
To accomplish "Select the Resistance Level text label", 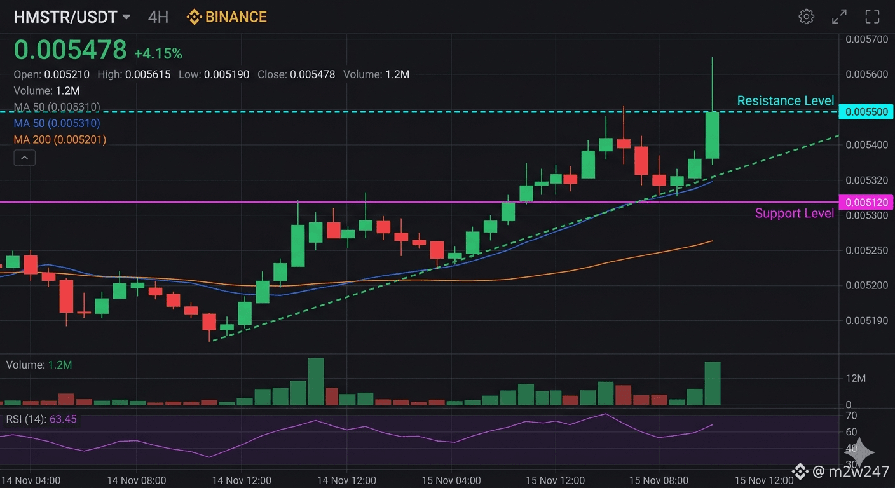I will tap(786, 101).
